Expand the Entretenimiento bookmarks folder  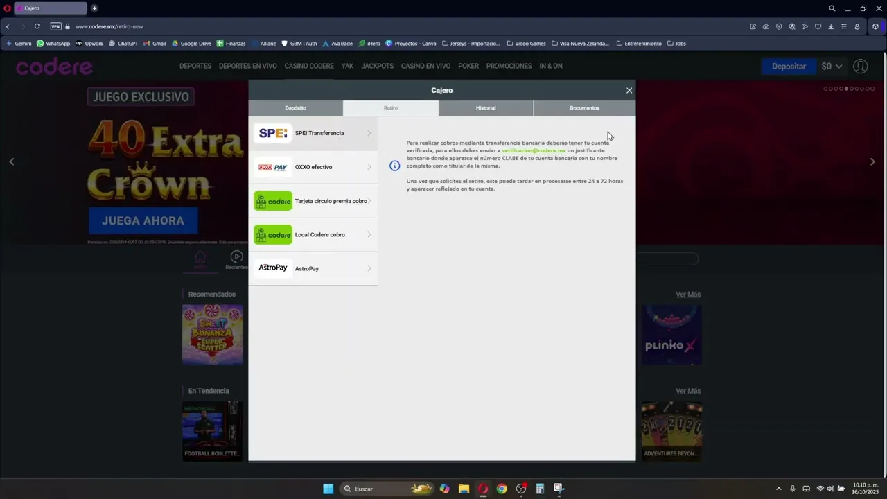click(638, 44)
